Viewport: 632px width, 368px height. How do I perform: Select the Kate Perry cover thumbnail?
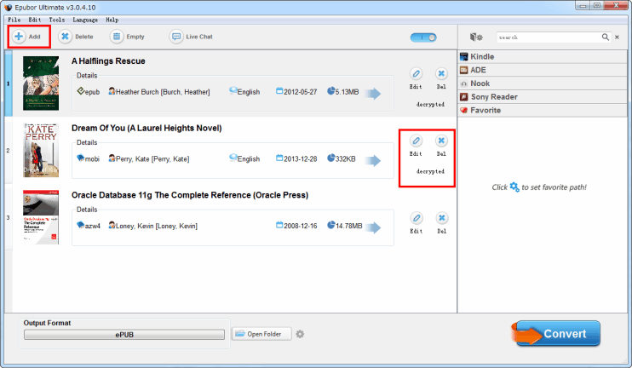(x=41, y=150)
